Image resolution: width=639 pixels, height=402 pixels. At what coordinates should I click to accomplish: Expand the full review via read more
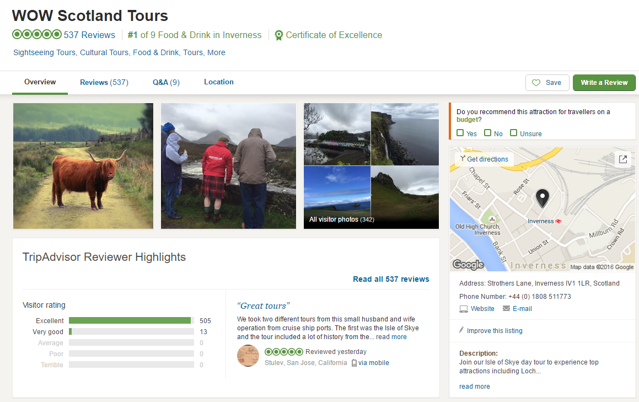391,337
